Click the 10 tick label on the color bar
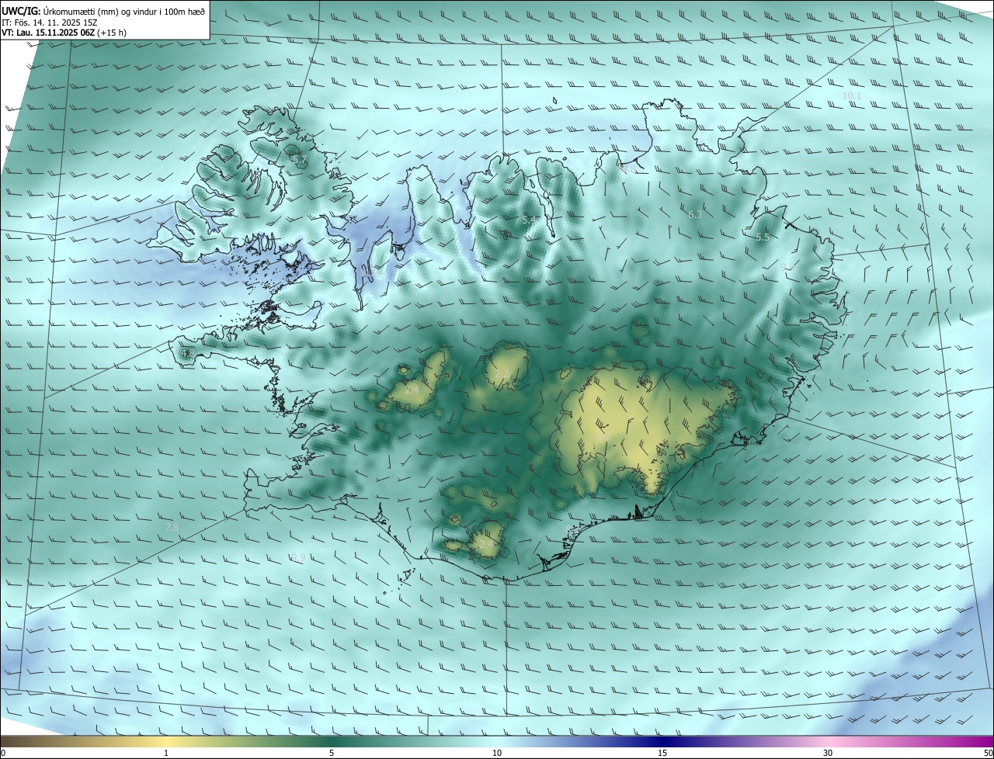Viewport: 994px width, 759px height. (497, 753)
